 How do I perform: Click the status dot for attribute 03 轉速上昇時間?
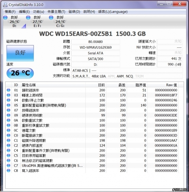point(9,95)
